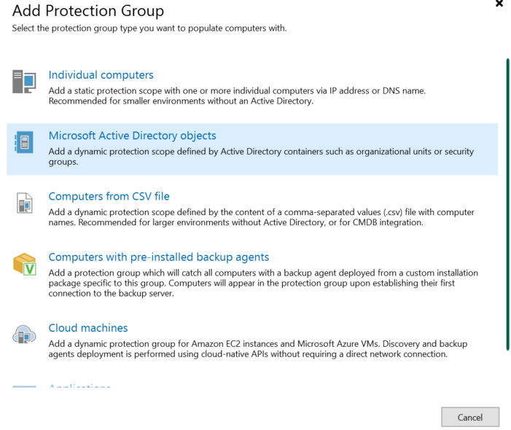Click the custom installation package description text
Image resolution: width=511 pixels, height=430 pixels.
click(x=263, y=283)
